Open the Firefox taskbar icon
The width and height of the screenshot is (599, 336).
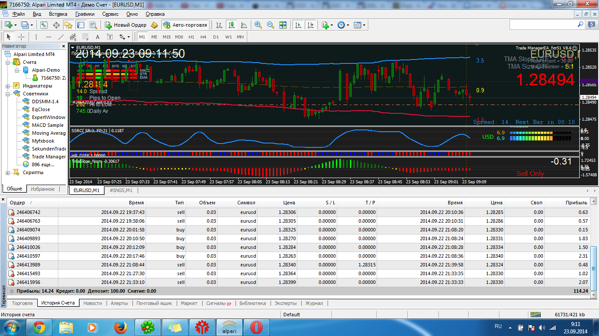[120, 327]
